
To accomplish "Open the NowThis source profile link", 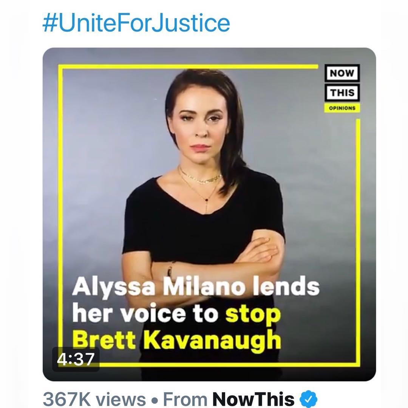I will coord(253,399).
